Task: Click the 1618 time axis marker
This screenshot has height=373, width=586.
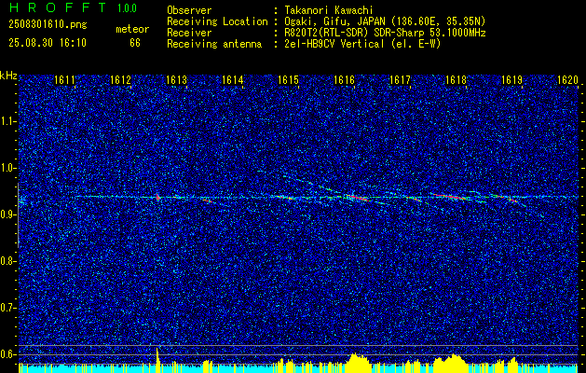Action: pos(456,80)
